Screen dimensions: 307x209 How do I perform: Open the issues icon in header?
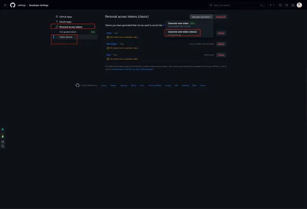(280, 5)
